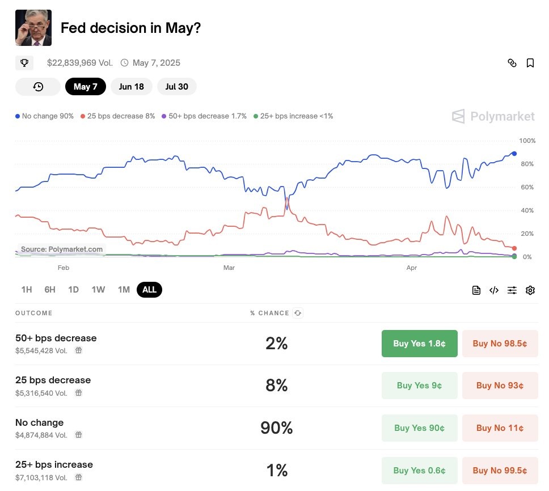Switch to the Jun 18 meeting tab

click(x=132, y=87)
